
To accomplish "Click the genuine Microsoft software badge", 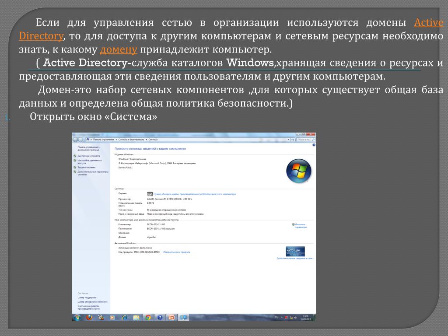I will click(x=295, y=251).
